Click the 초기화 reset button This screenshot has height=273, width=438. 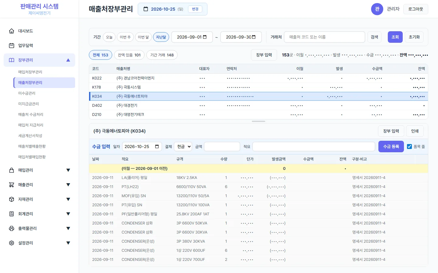click(414, 37)
